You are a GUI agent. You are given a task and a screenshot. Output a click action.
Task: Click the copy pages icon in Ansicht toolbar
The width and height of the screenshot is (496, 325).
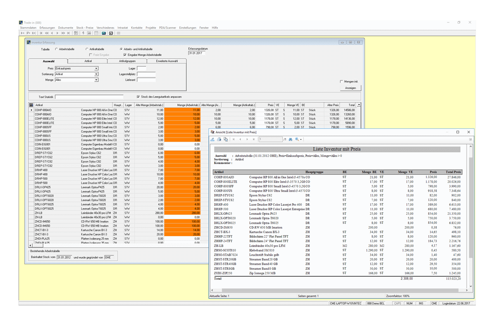pyautogui.click(x=226, y=140)
